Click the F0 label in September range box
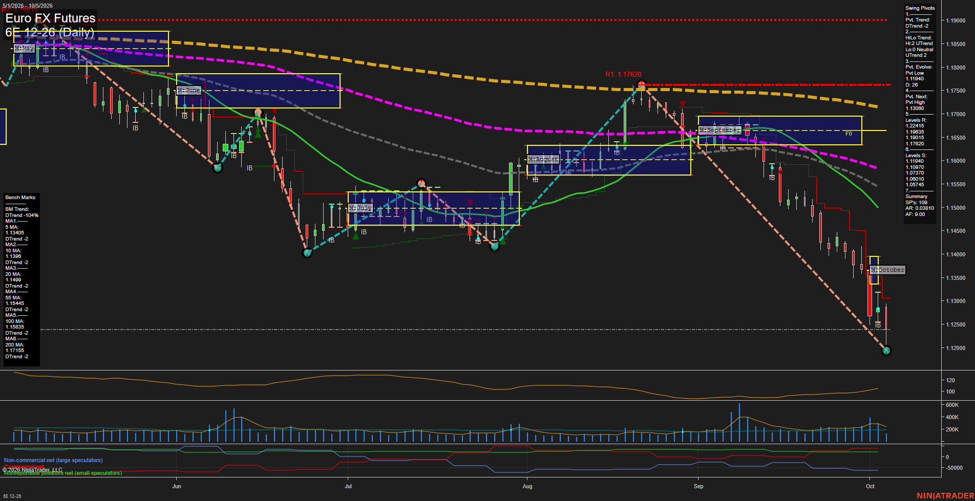 [x=849, y=134]
